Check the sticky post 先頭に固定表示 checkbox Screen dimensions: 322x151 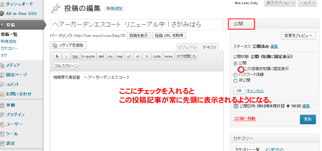click(241, 69)
